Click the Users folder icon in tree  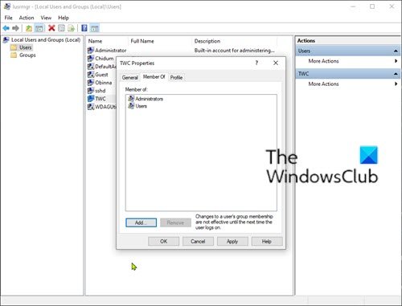[x=14, y=47]
